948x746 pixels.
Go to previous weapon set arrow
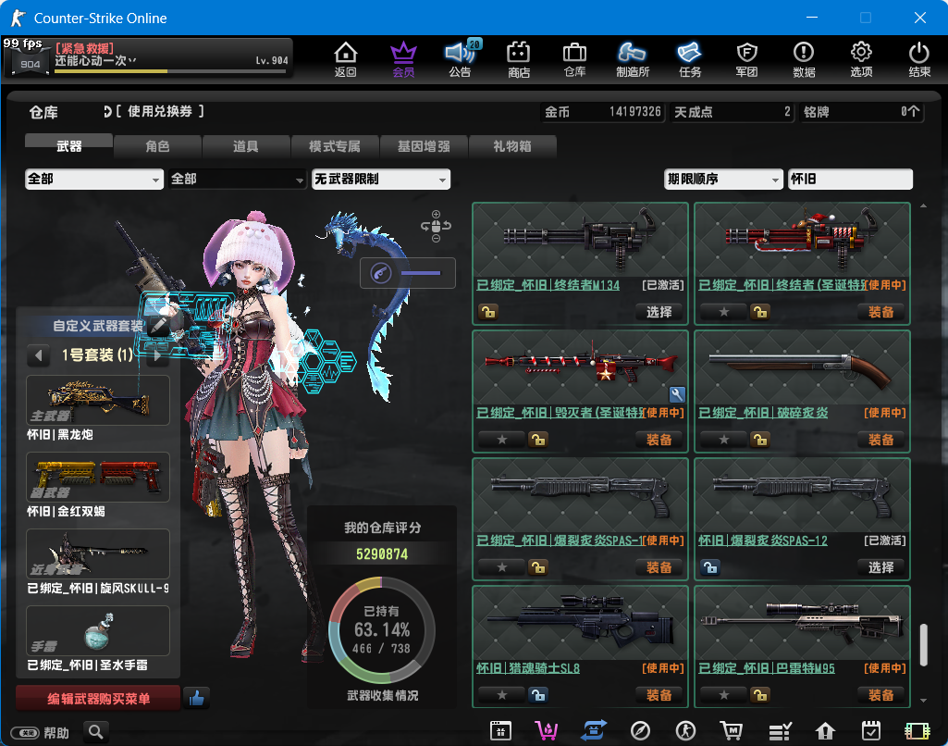pos(39,355)
